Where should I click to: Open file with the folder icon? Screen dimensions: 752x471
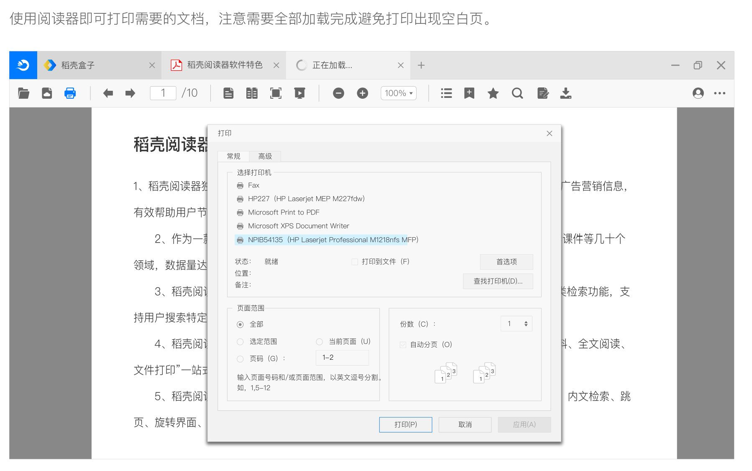coord(24,93)
